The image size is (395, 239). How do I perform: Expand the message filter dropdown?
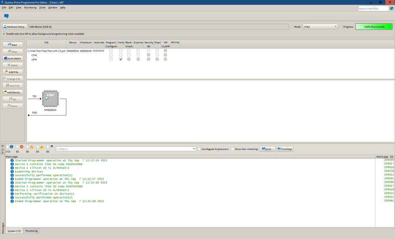194,149
